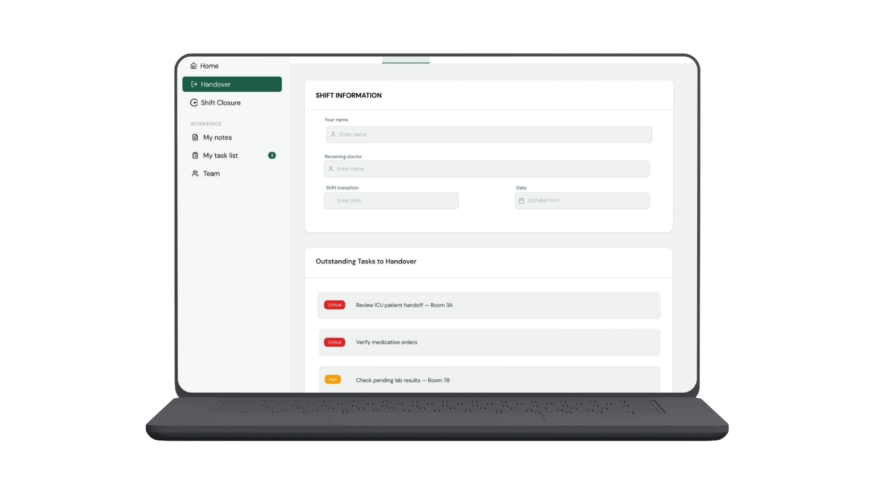Viewport: 875px width, 492px height.
Task: Click Critical tag on Review ICU task
Action: [x=335, y=305]
